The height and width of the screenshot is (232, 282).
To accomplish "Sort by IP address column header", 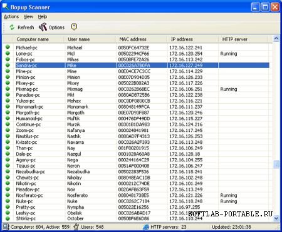I will (193, 39).
